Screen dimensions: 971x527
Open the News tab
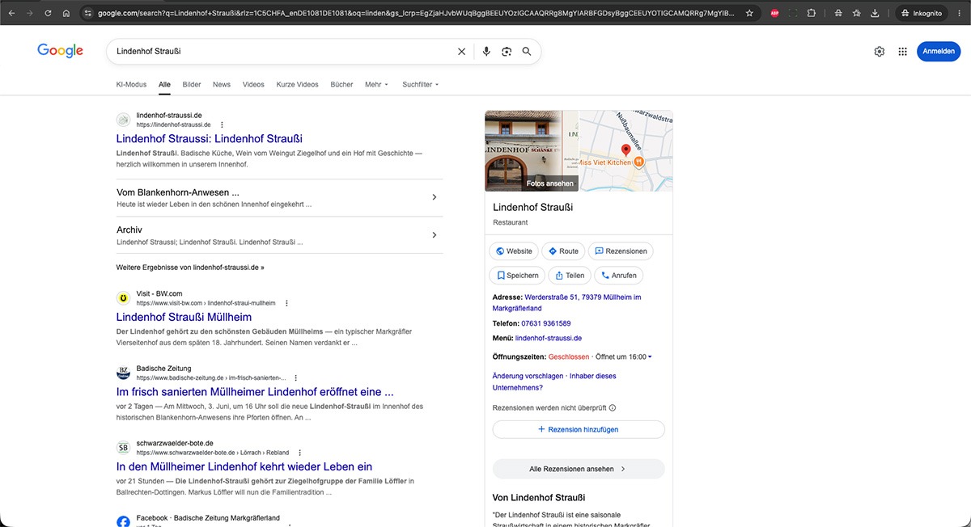222,84
